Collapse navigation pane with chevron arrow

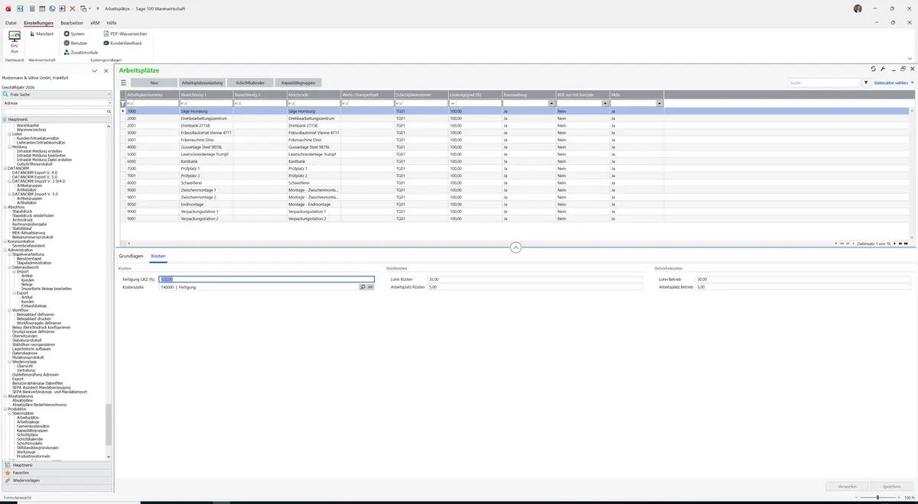(x=94, y=71)
